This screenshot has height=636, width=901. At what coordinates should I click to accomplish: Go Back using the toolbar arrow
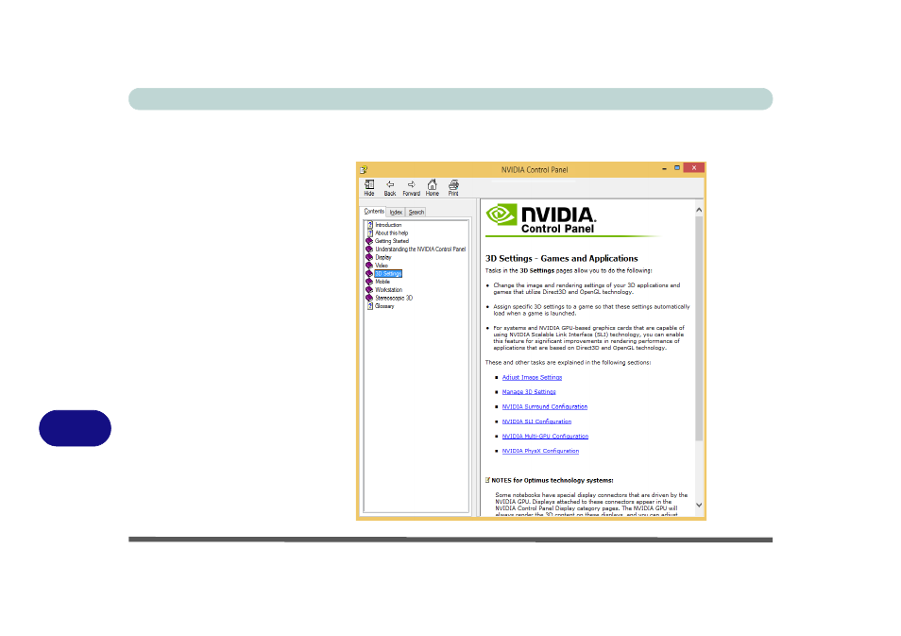coord(390,186)
